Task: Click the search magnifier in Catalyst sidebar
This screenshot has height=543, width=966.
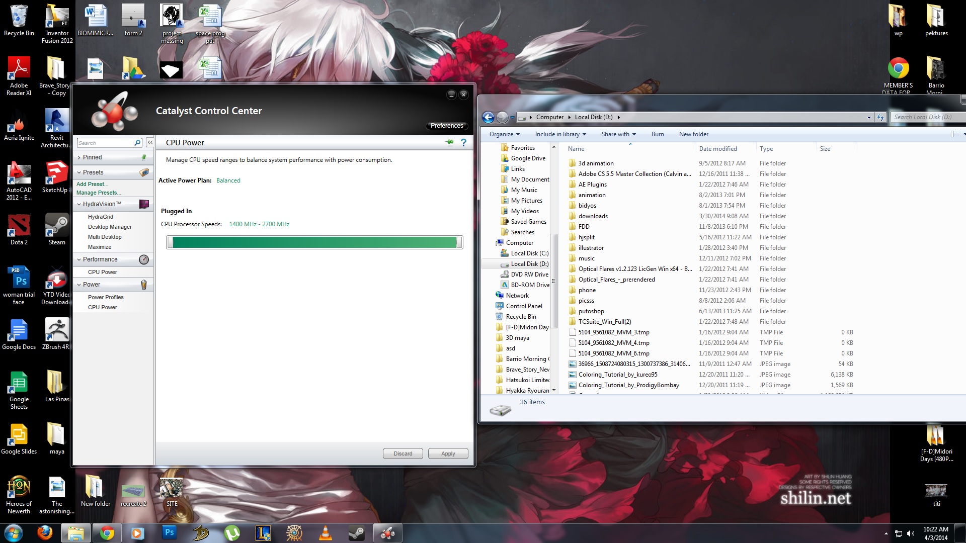Action: (137, 143)
